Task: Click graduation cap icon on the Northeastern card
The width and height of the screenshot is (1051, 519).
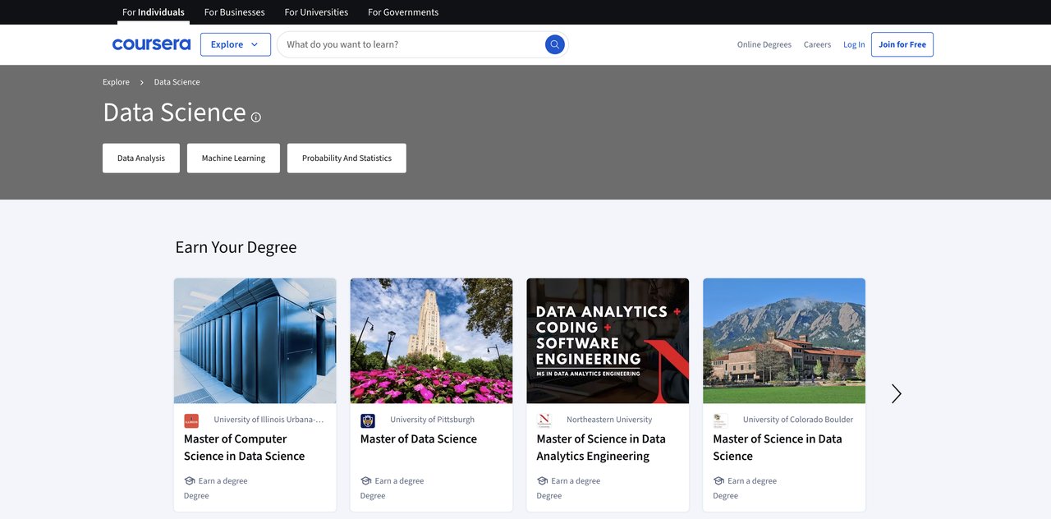Action: [543, 481]
